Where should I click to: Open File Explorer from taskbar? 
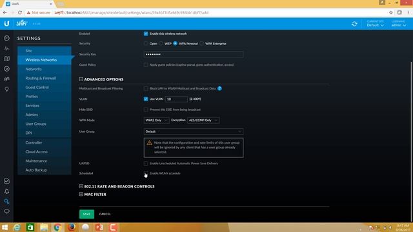point(44,227)
